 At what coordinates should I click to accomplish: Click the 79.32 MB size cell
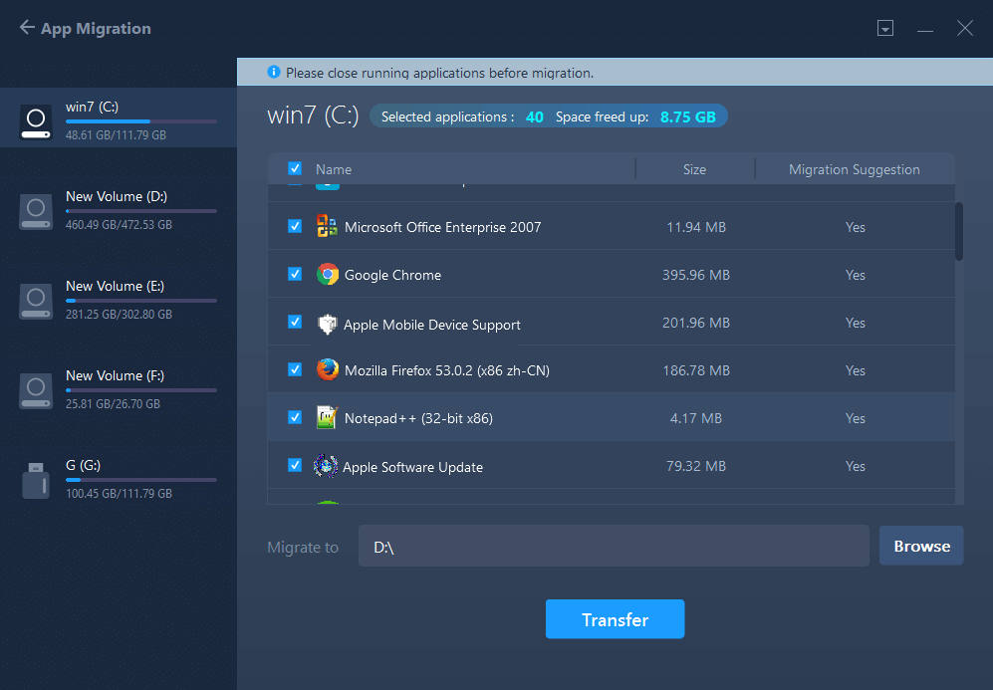tap(696, 466)
